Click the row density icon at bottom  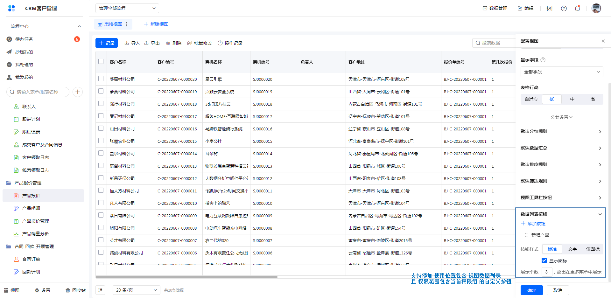(100, 290)
